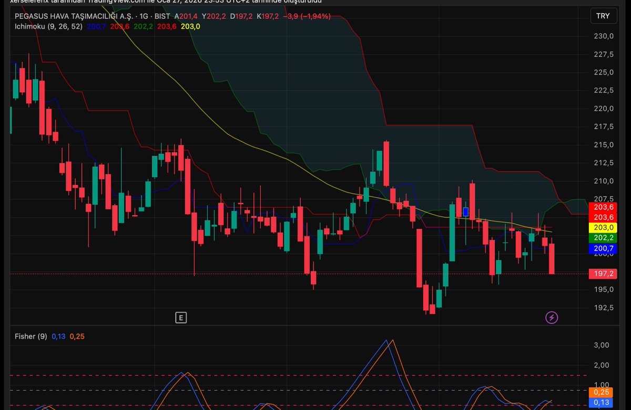The height and width of the screenshot is (410, 631).
Task: Click the 3,00 Fisher axis tick
Action: point(602,345)
